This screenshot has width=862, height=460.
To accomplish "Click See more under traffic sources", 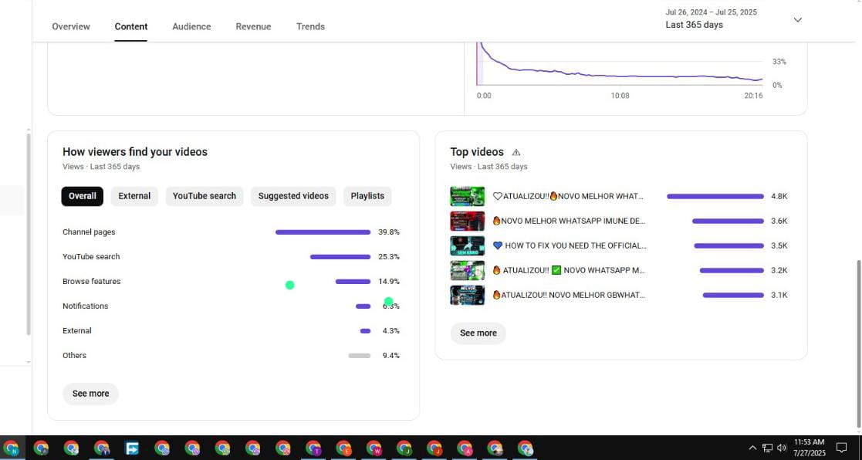I will [90, 394].
